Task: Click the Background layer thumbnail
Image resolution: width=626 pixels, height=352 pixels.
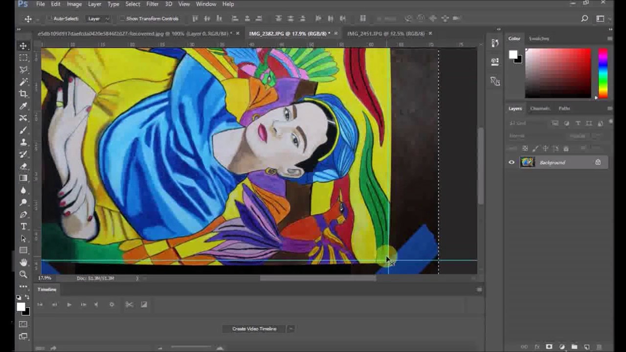Action: pos(528,162)
